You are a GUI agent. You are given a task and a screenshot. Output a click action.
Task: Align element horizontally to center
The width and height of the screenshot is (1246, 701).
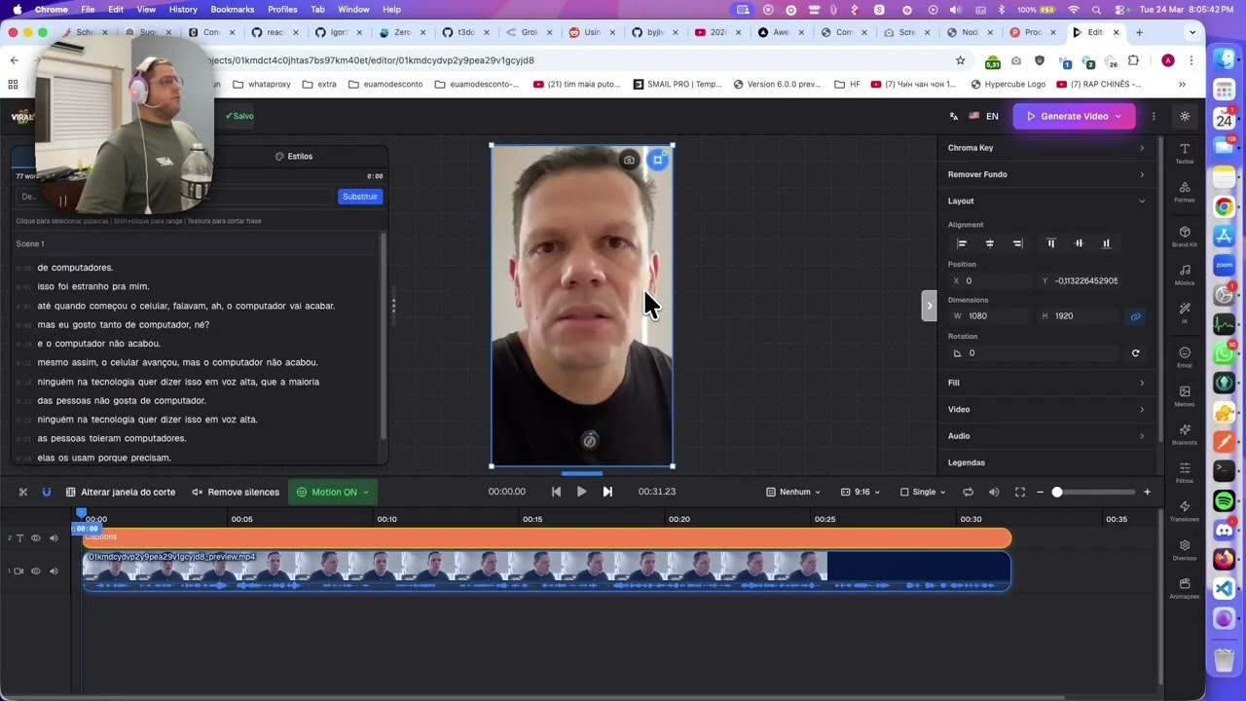(x=990, y=243)
